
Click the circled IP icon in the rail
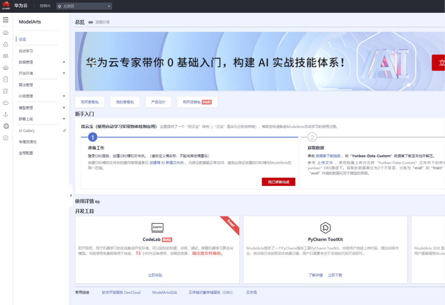[x=6, y=138]
